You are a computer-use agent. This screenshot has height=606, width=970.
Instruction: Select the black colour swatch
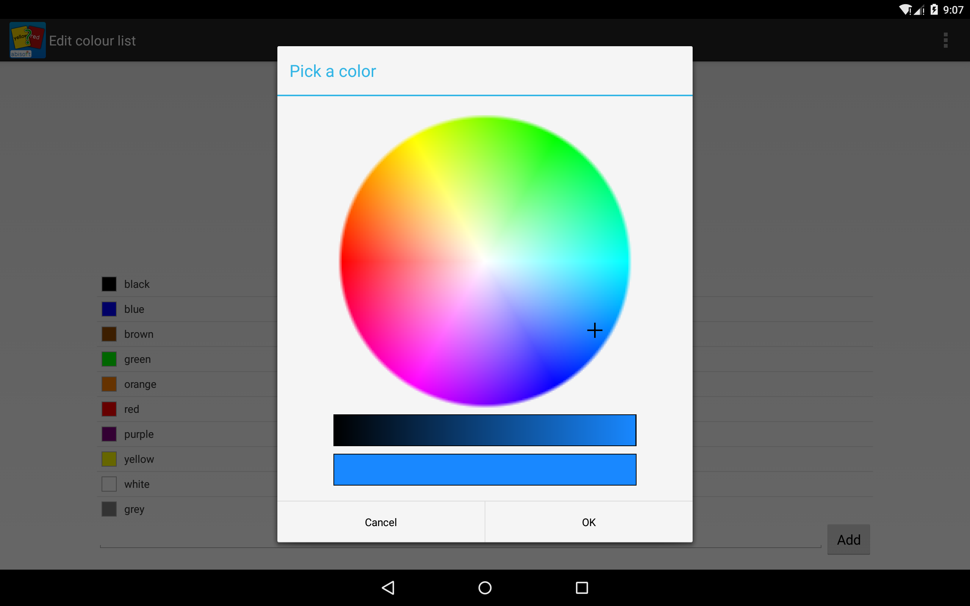109,284
